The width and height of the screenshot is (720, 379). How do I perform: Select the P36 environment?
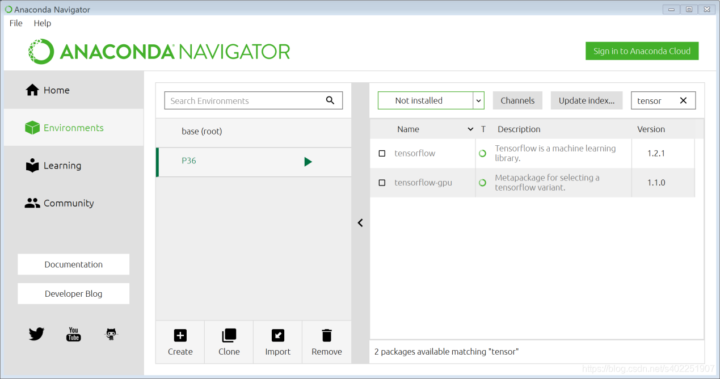(x=254, y=161)
